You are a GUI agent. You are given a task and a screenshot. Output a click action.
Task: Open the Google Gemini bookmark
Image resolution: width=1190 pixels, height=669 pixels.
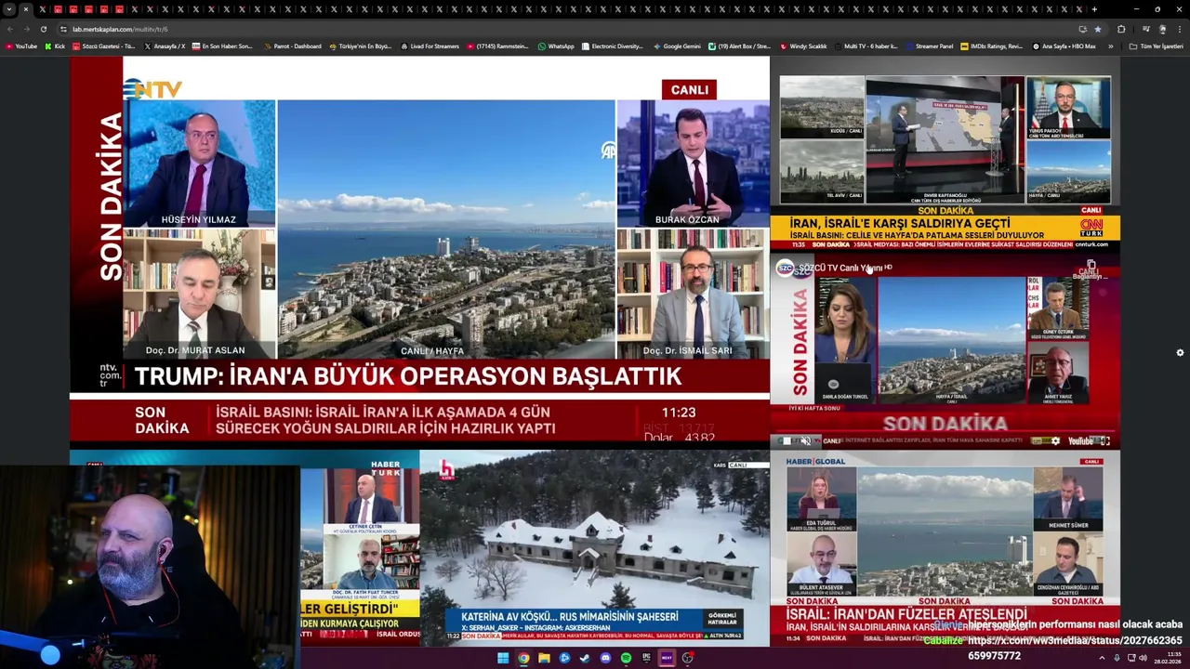[x=677, y=46]
